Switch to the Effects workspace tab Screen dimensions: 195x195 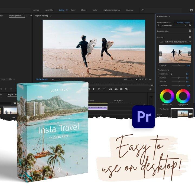click(84, 10)
